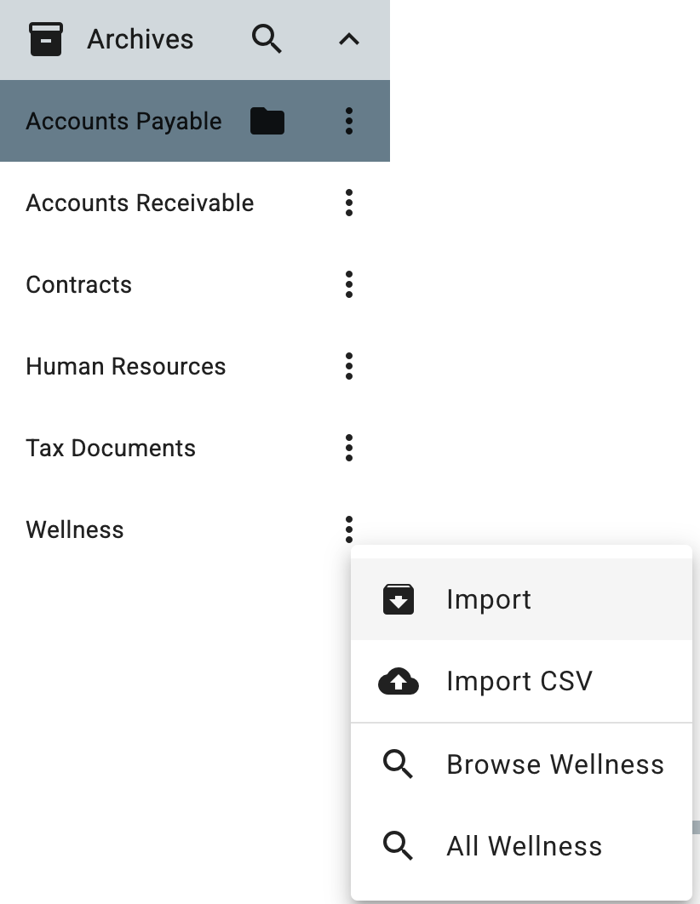Click the Wellness three-dot menu button
The width and height of the screenshot is (700, 904).
(349, 529)
